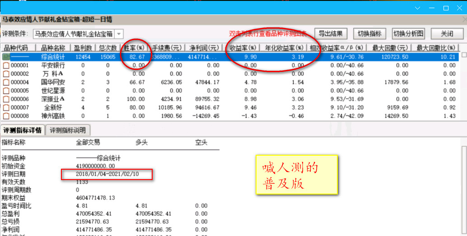Viewport: 467px width, 236px height.
Task: Click the 关闭 button
Action: (447, 34)
